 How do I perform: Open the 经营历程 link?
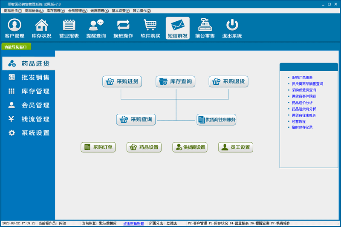tap(299, 122)
